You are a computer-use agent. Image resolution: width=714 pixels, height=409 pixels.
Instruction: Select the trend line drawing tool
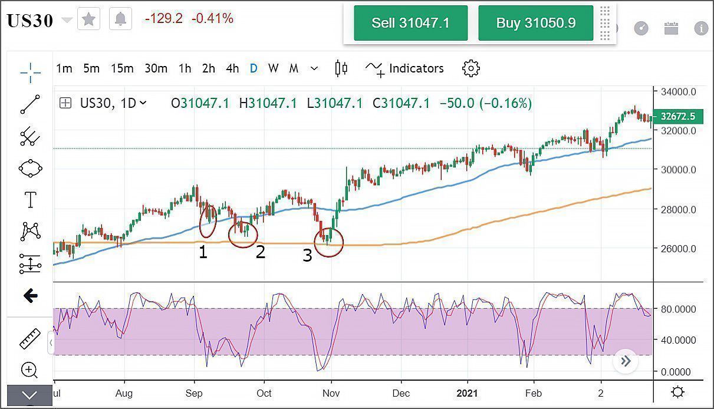[x=30, y=104]
